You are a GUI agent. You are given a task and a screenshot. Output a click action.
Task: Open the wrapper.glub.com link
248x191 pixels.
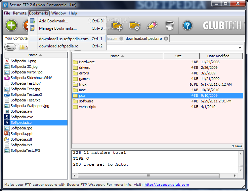click(167, 184)
